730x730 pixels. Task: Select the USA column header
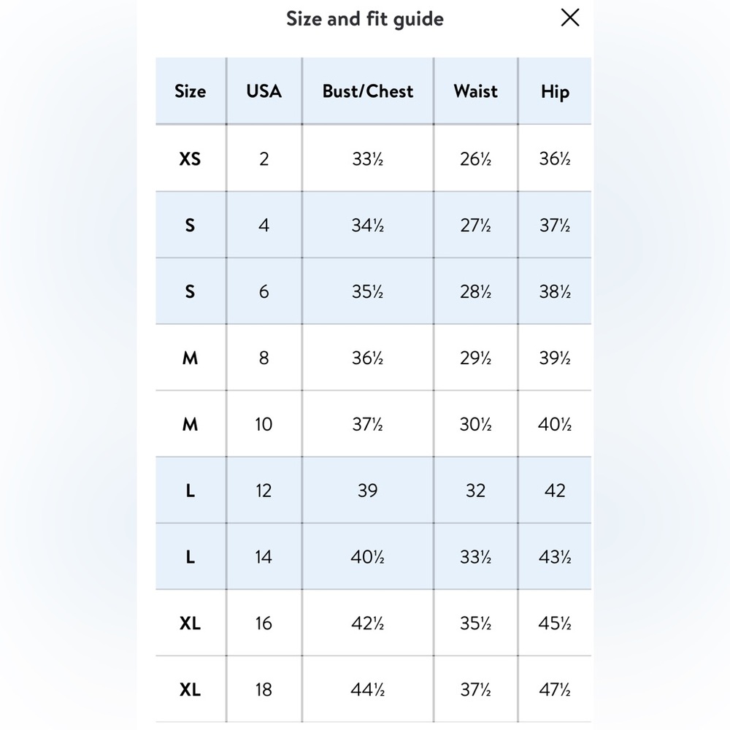[x=264, y=91]
